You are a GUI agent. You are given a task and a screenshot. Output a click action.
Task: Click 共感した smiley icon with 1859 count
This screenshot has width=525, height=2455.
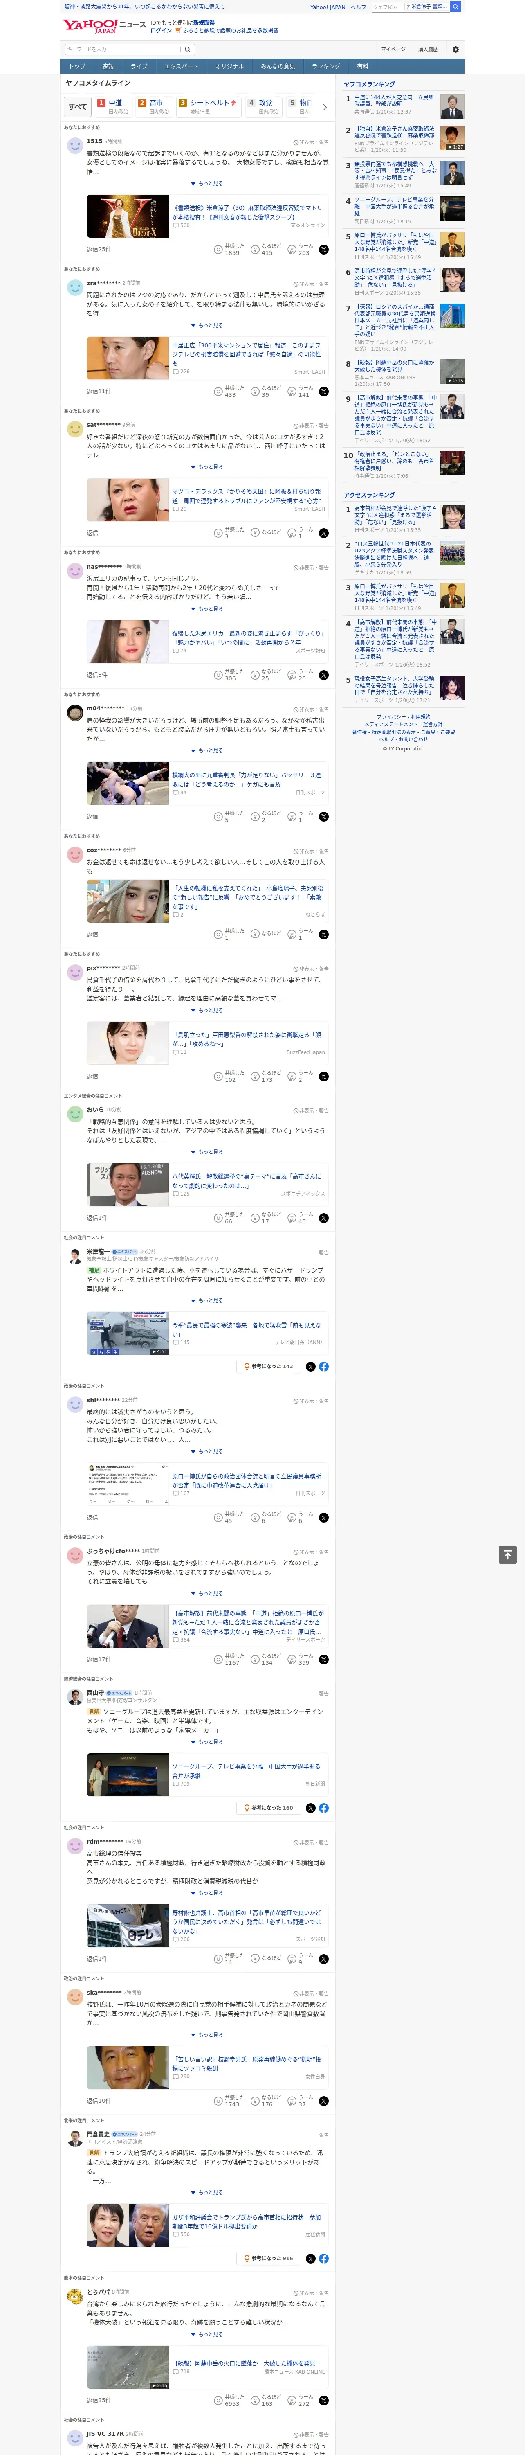(218, 250)
